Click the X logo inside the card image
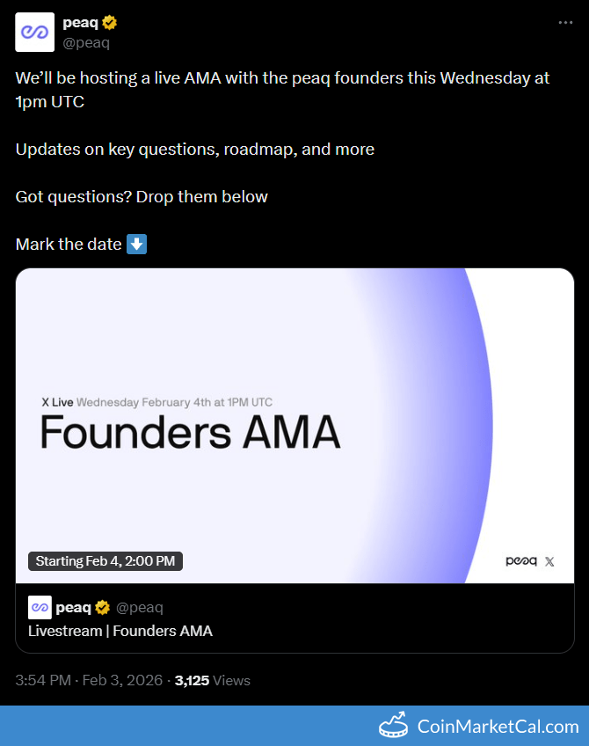Image resolution: width=589 pixels, height=746 pixels. point(549,561)
